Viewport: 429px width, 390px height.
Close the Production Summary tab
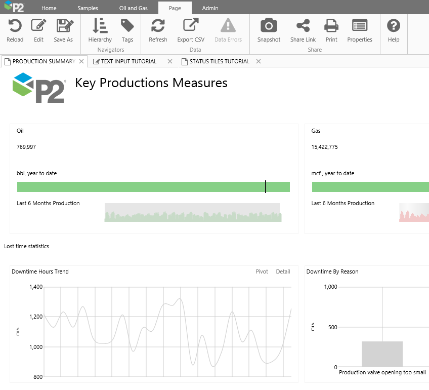click(x=81, y=61)
